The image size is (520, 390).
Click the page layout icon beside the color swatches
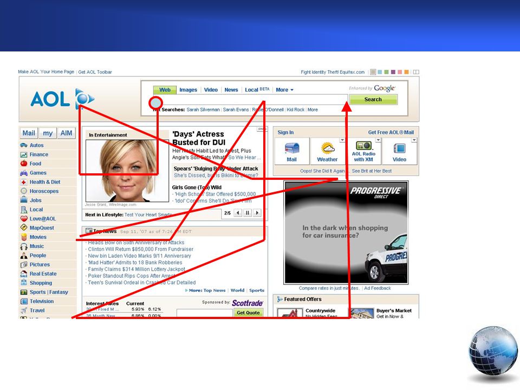[416, 72]
